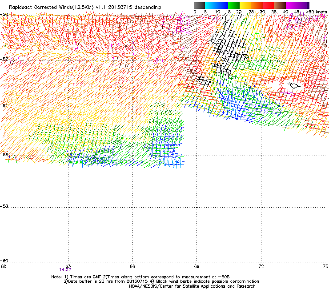Click the legend tick label '25'

pyautogui.click(x=251, y=12)
